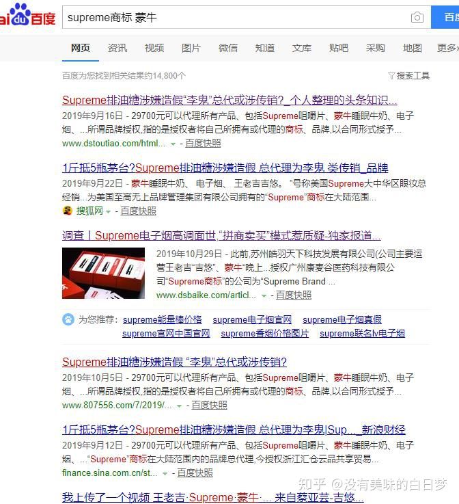Open the 地图 tab
Image resolution: width=459 pixels, height=504 pixels.
point(413,49)
